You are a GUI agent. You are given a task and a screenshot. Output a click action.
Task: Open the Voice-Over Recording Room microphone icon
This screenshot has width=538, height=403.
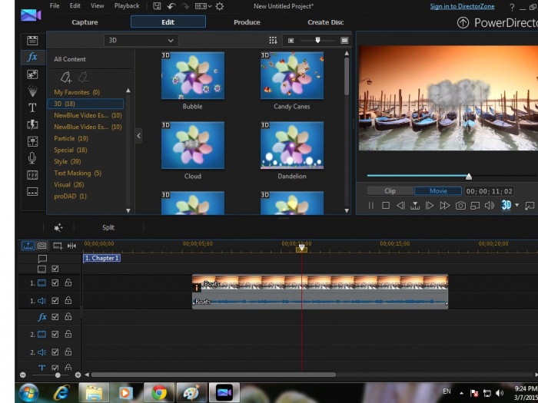coord(32,157)
